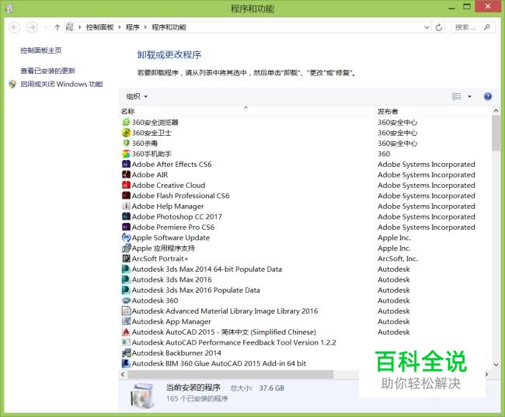Image resolution: width=505 pixels, height=417 pixels.
Task: Click the 360安全浏览器 program icon
Action: (x=126, y=123)
